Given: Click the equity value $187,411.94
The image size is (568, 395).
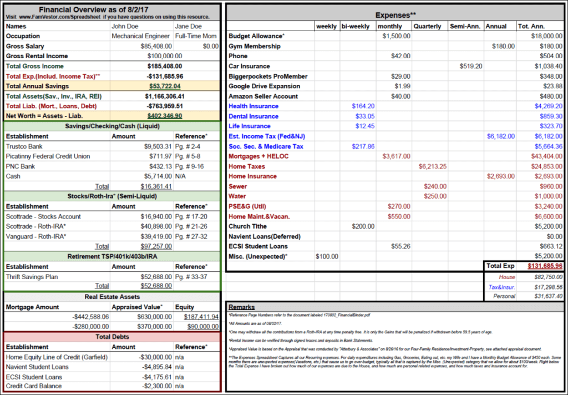Looking at the screenshot, I should point(201,317).
